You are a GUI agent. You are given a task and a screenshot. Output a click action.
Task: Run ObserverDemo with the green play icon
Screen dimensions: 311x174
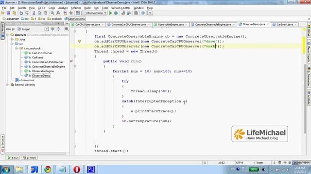pyautogui.click(x=110, y=13)
